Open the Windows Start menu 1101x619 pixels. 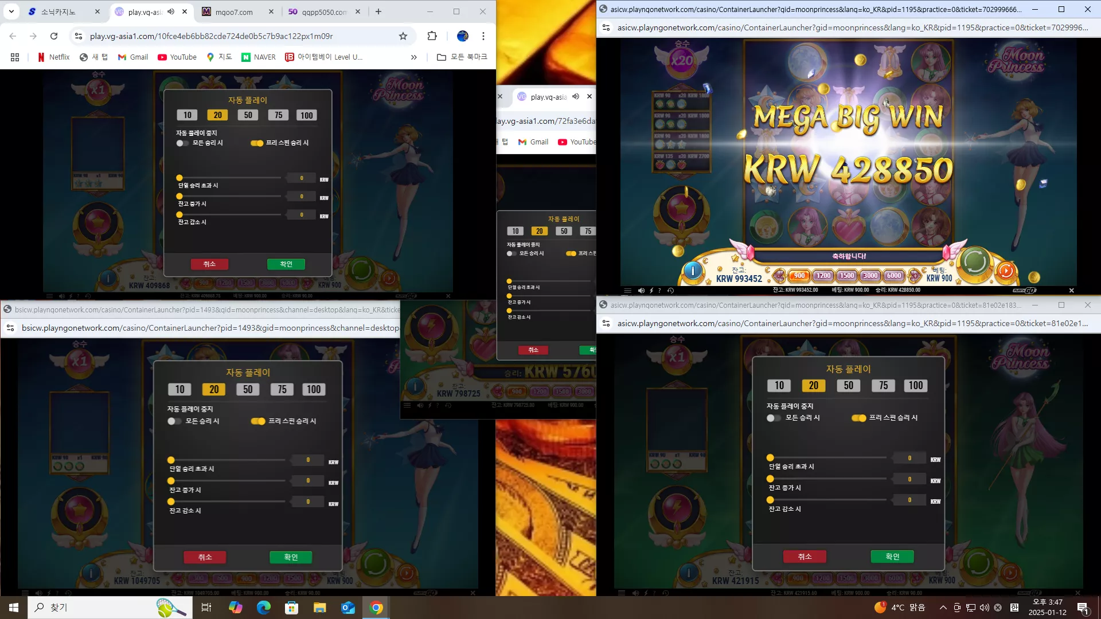(14, 608)
